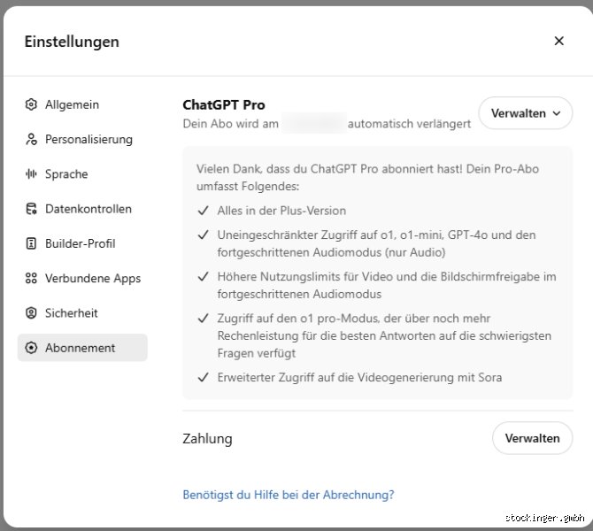The image size is (593, 531).
Task: Click the Personalisierung person icon
Action: pos(31,139)
